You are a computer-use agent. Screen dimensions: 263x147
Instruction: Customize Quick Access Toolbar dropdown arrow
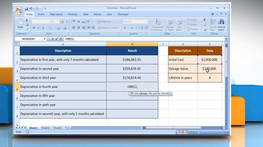point(45,9)
